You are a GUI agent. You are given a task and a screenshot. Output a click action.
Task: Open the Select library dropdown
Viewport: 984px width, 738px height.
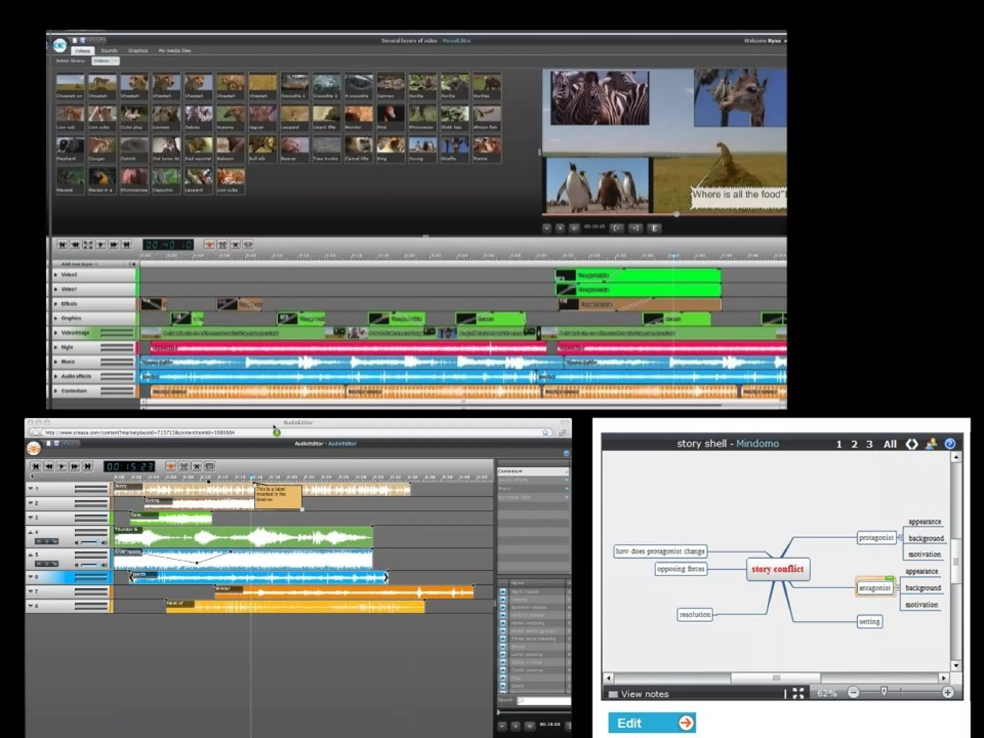coord(105,61)
